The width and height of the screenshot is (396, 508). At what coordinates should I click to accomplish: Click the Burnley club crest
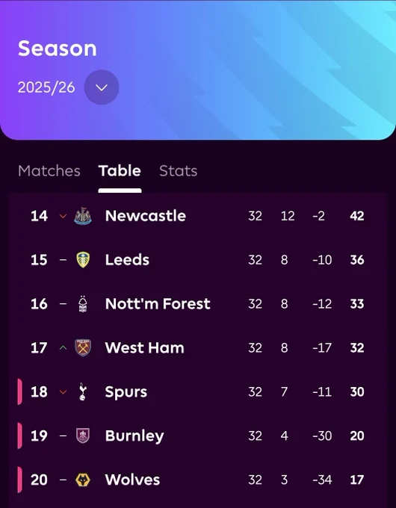[x=83, y=436]
